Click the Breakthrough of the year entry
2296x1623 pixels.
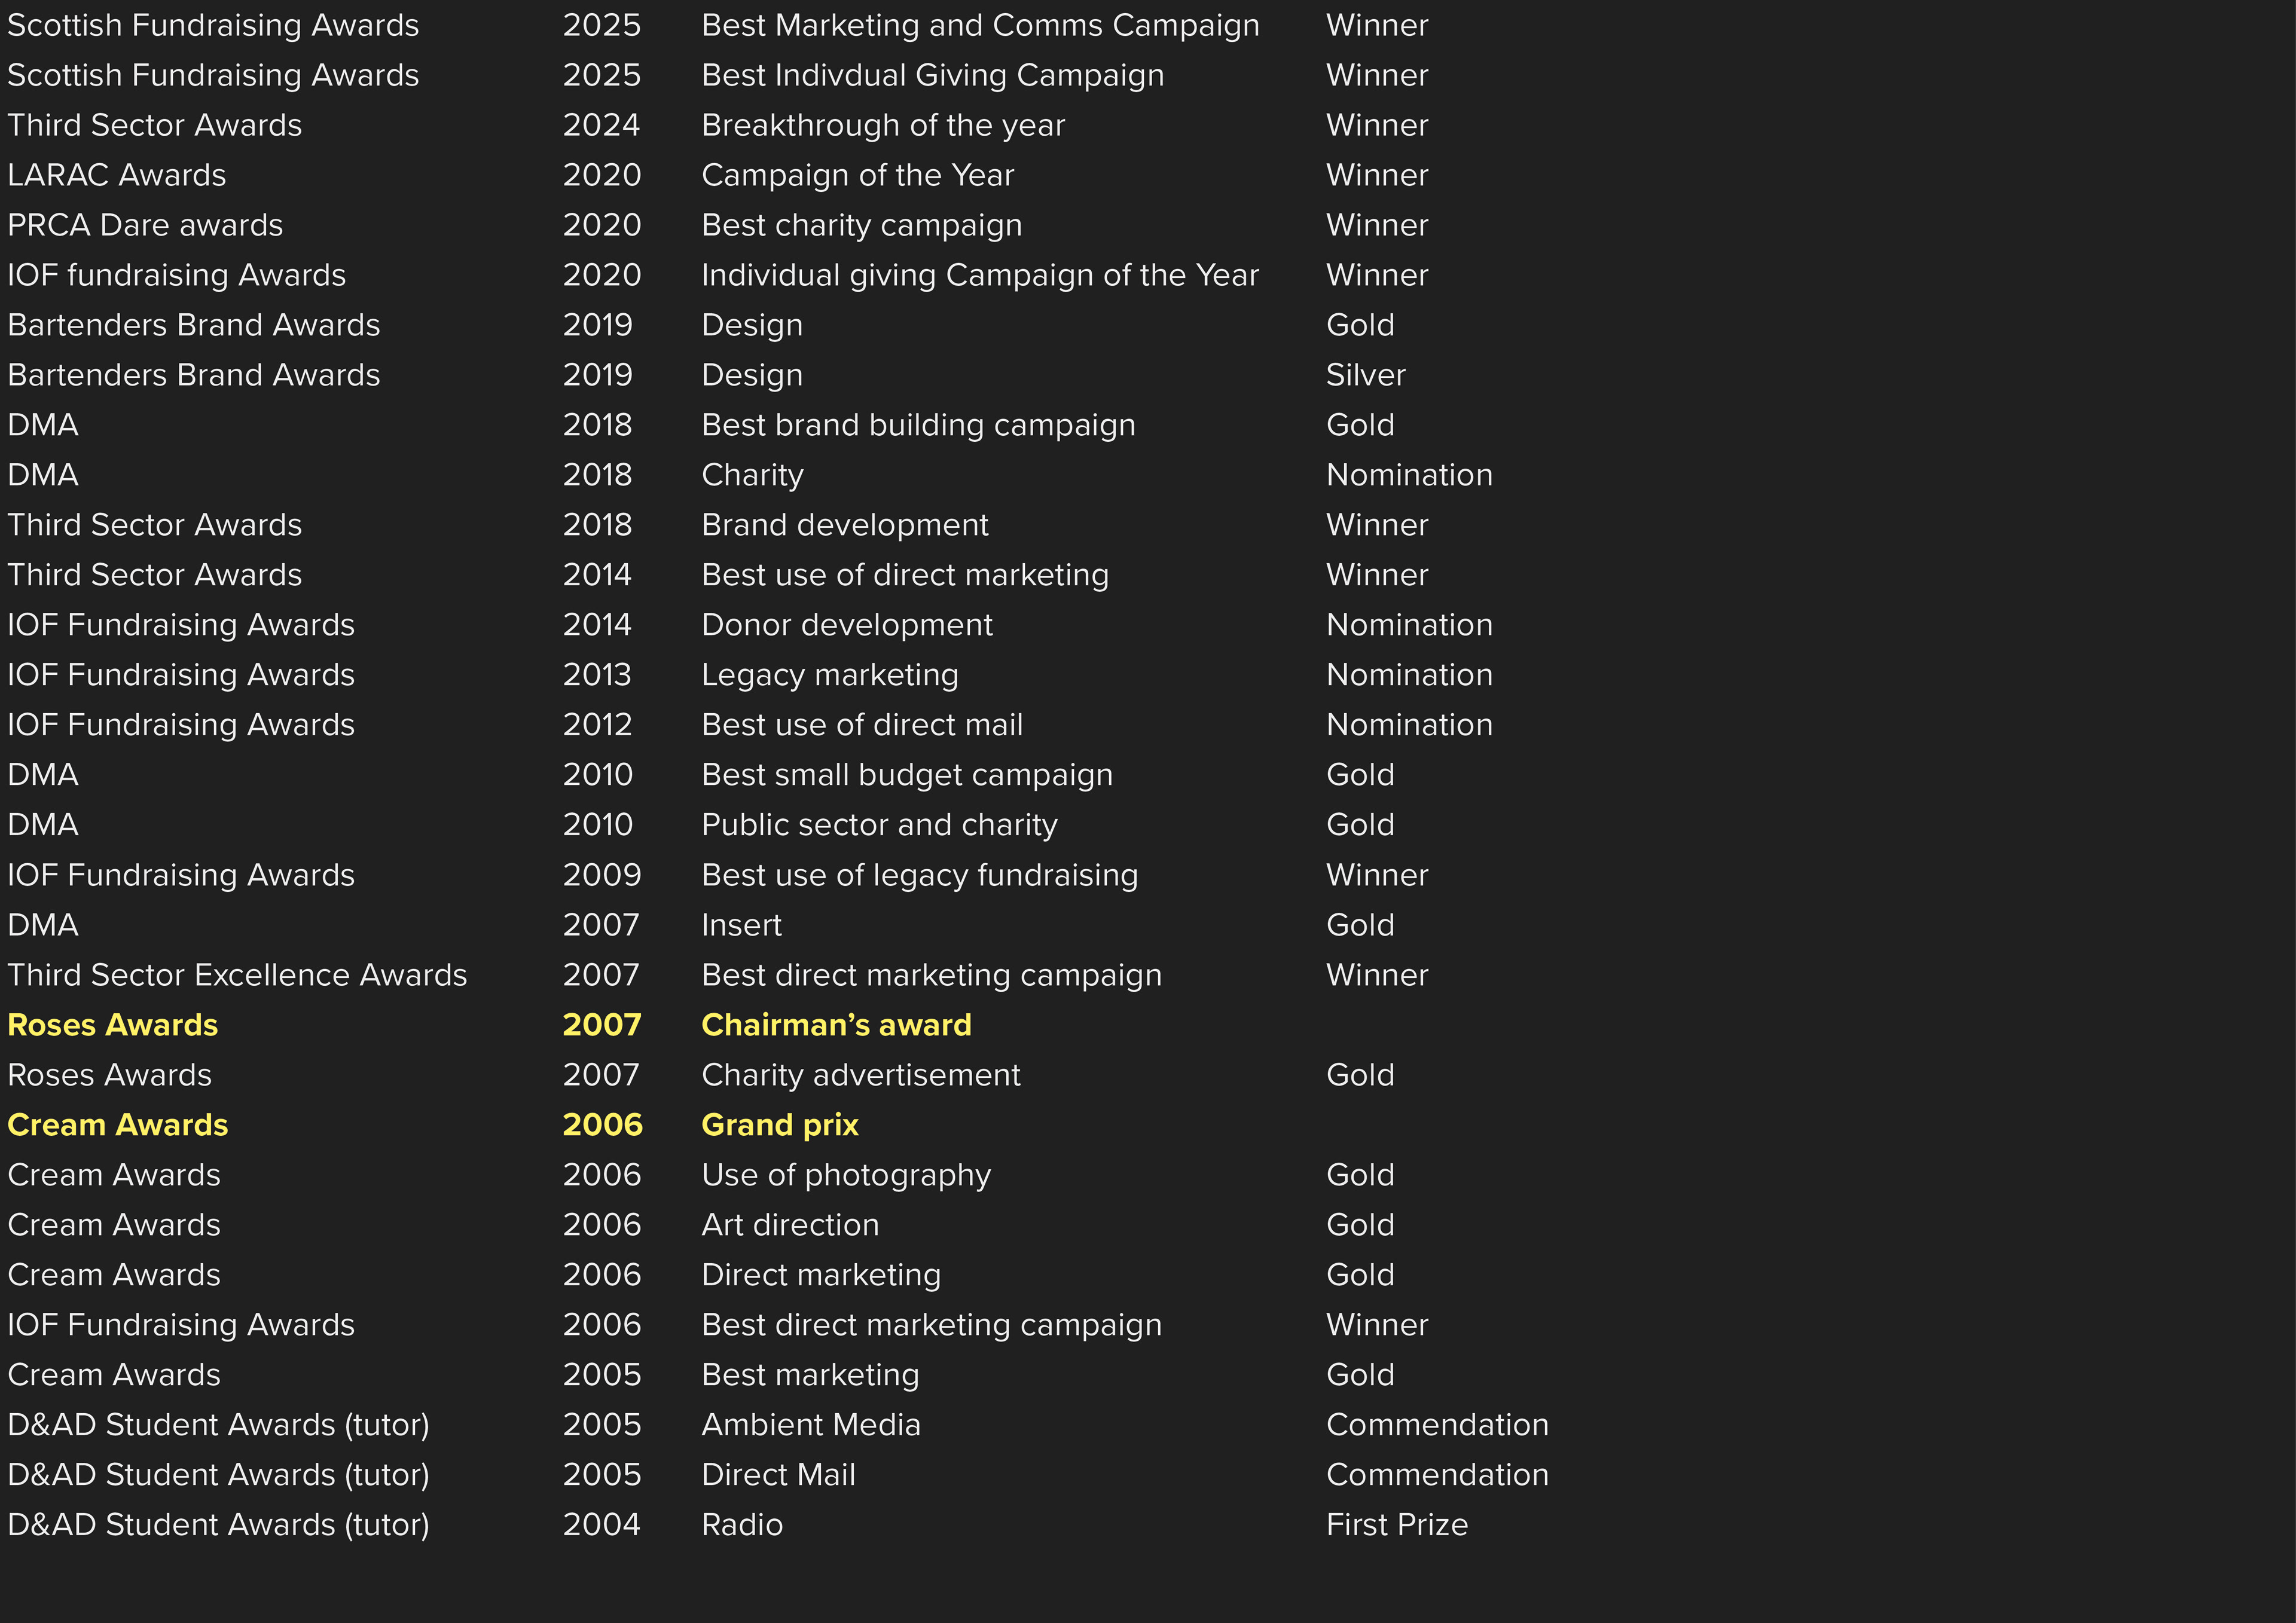pyautogui.click(x=882, y=125)
